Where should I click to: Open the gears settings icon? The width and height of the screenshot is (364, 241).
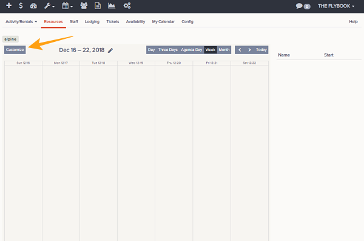[x=127, y=6]
